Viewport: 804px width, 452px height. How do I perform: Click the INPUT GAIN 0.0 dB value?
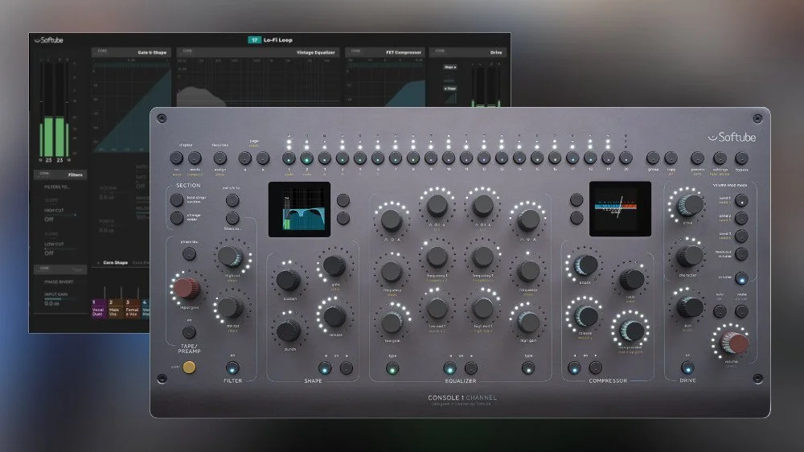51,304
